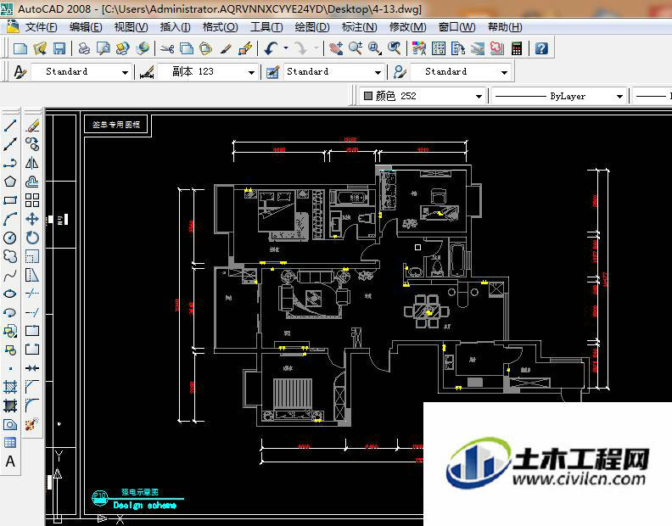Click the Undo arrow icon
Image resolution: width=672 pixels, height=526 pixels.
(271, 48)
